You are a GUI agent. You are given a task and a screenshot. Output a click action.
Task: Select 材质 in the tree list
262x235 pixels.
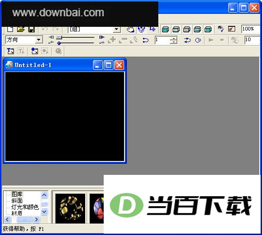tap(17, 213)
